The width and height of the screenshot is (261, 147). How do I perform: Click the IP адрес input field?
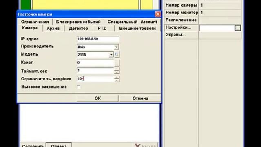[98, 39]
